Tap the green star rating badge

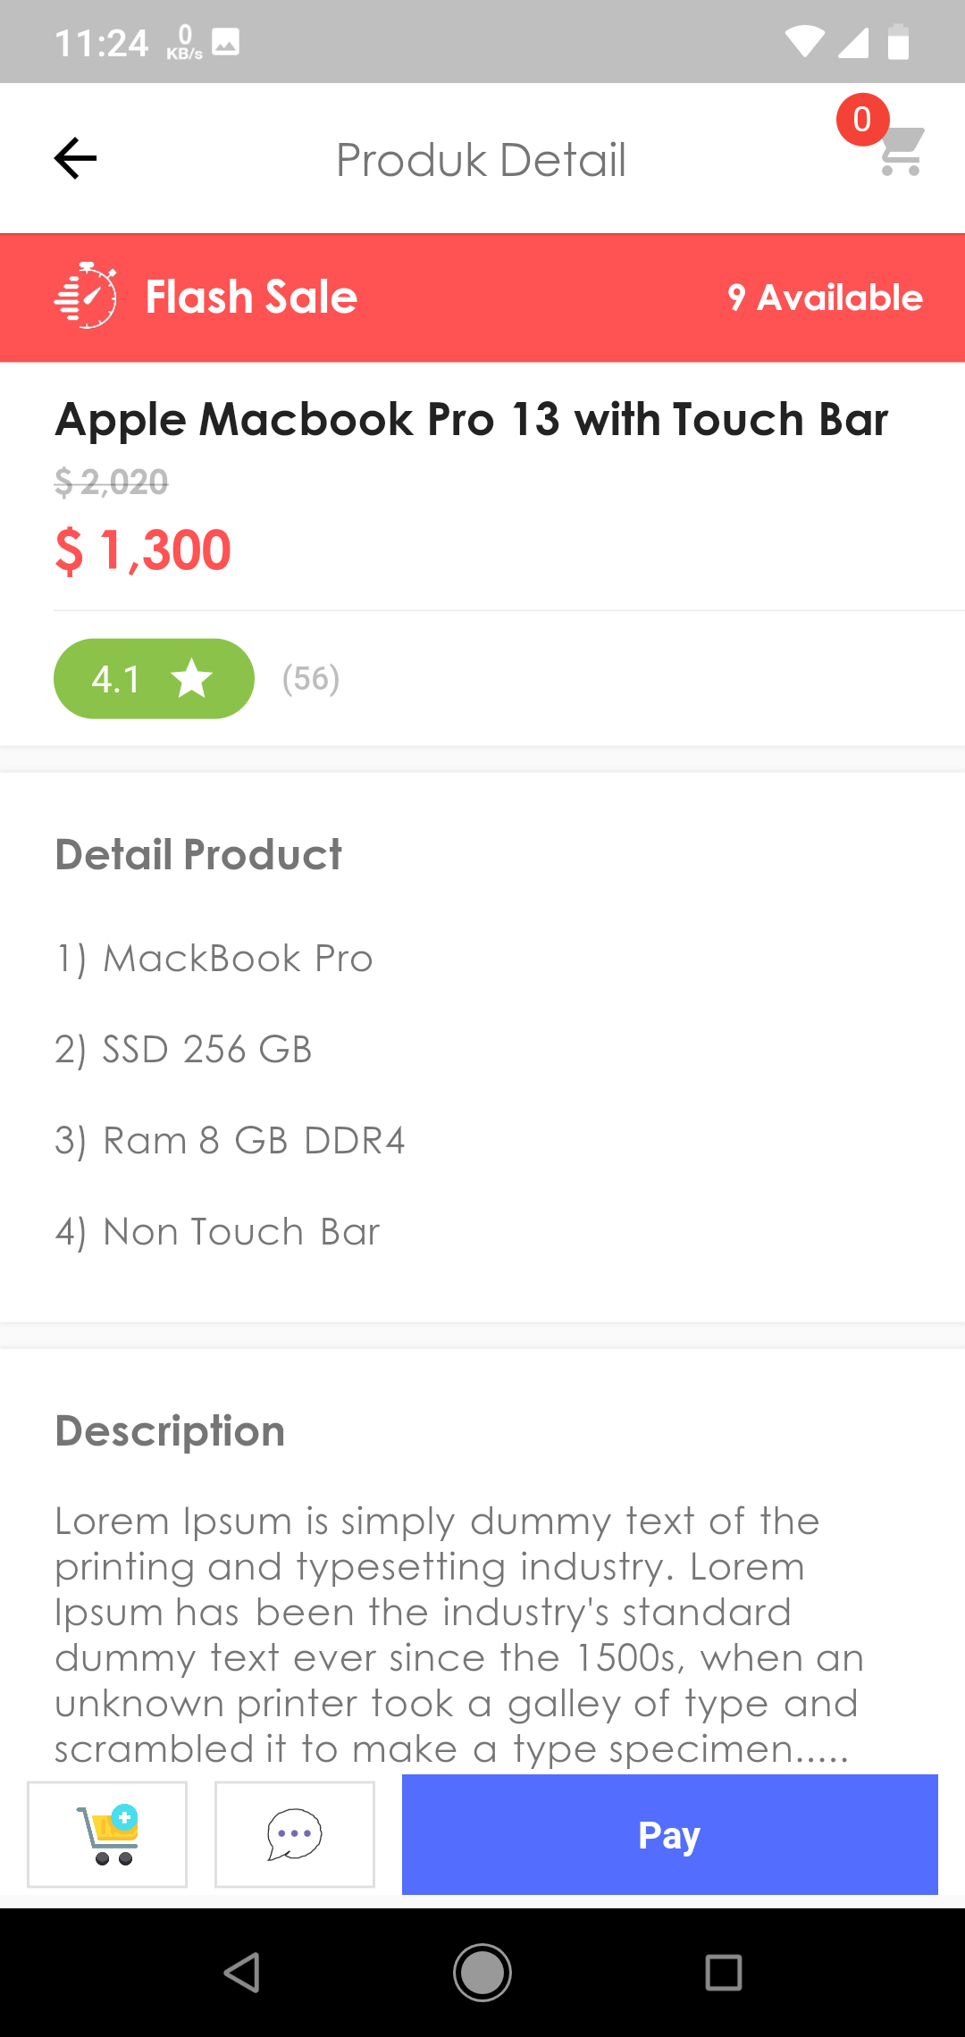pos(153,678)
